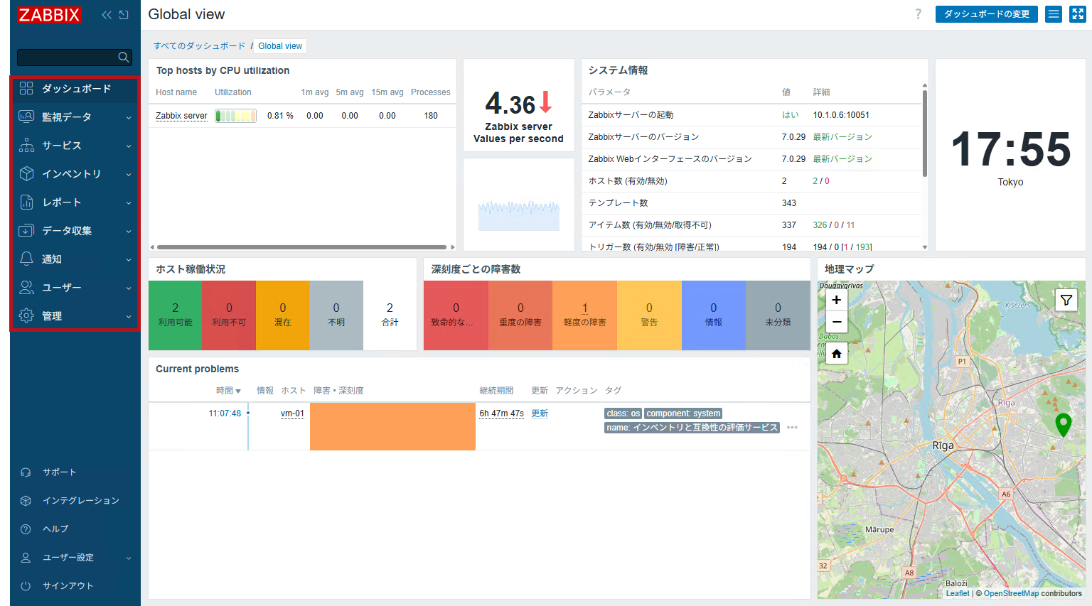
Task: Open the 監視データ menu
Action: [x=74, y=117]
